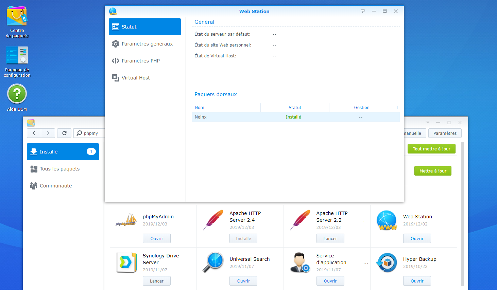The height and width of the screenshot is (290, 497).
Task: Click the Web Station package globe icon
Action: [387, 220]
